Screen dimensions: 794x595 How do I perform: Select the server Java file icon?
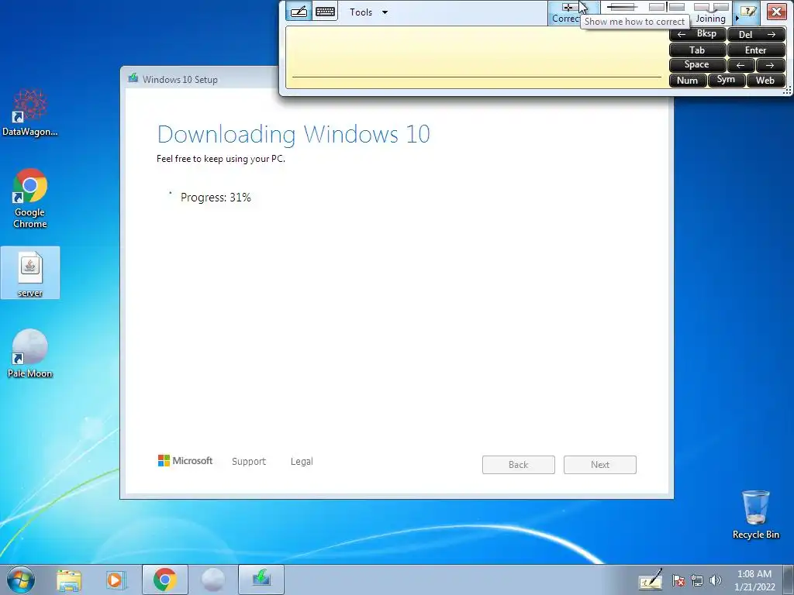pos(30,273)
